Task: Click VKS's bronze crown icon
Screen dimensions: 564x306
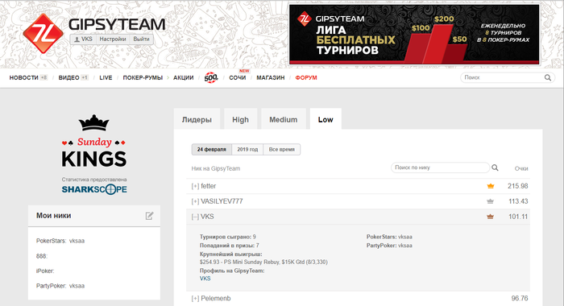Action: click(x=490, y=217)
